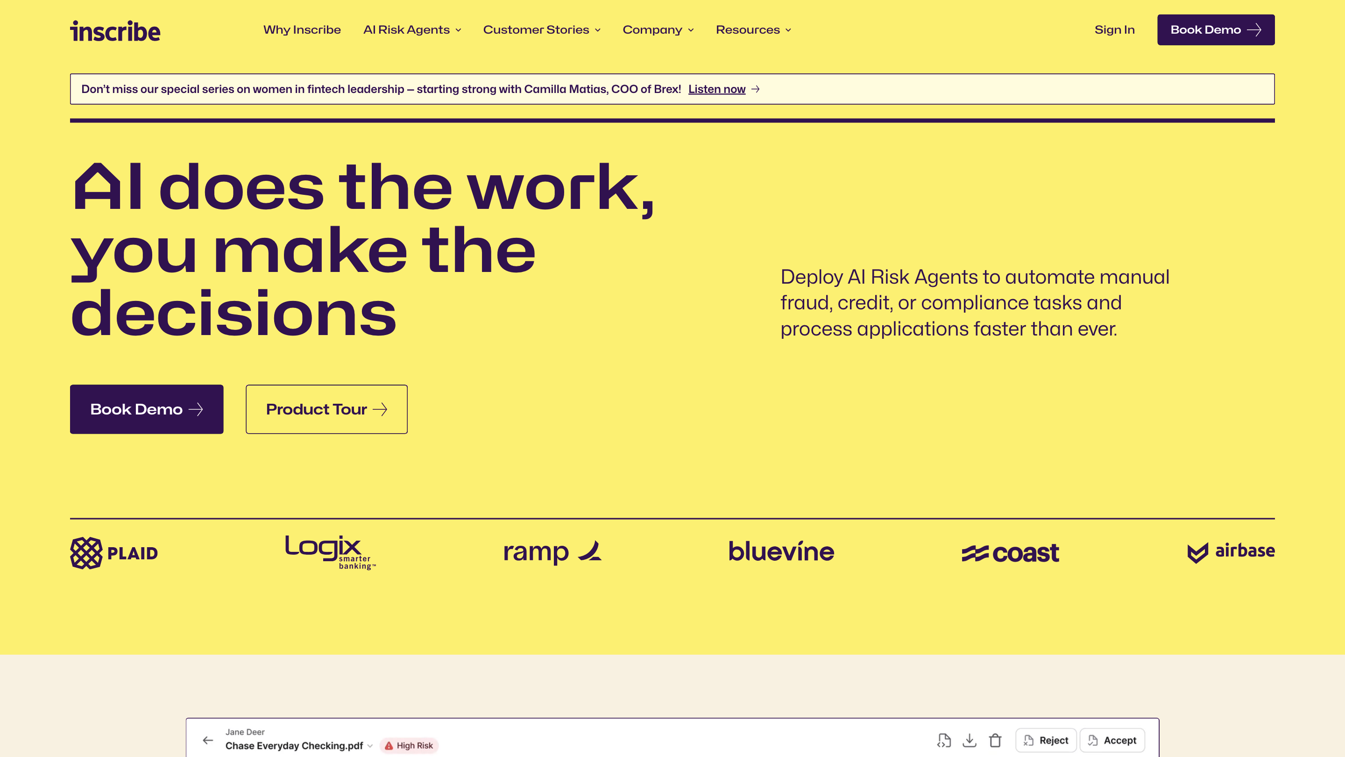Image resolution: width=1345 pixels, height=757 pixels.
Task: Click the download icon in document toolbar
Action: (969, 740)
